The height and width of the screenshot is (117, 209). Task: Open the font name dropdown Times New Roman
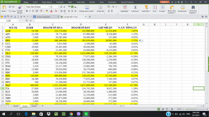(x=49, y=7)
